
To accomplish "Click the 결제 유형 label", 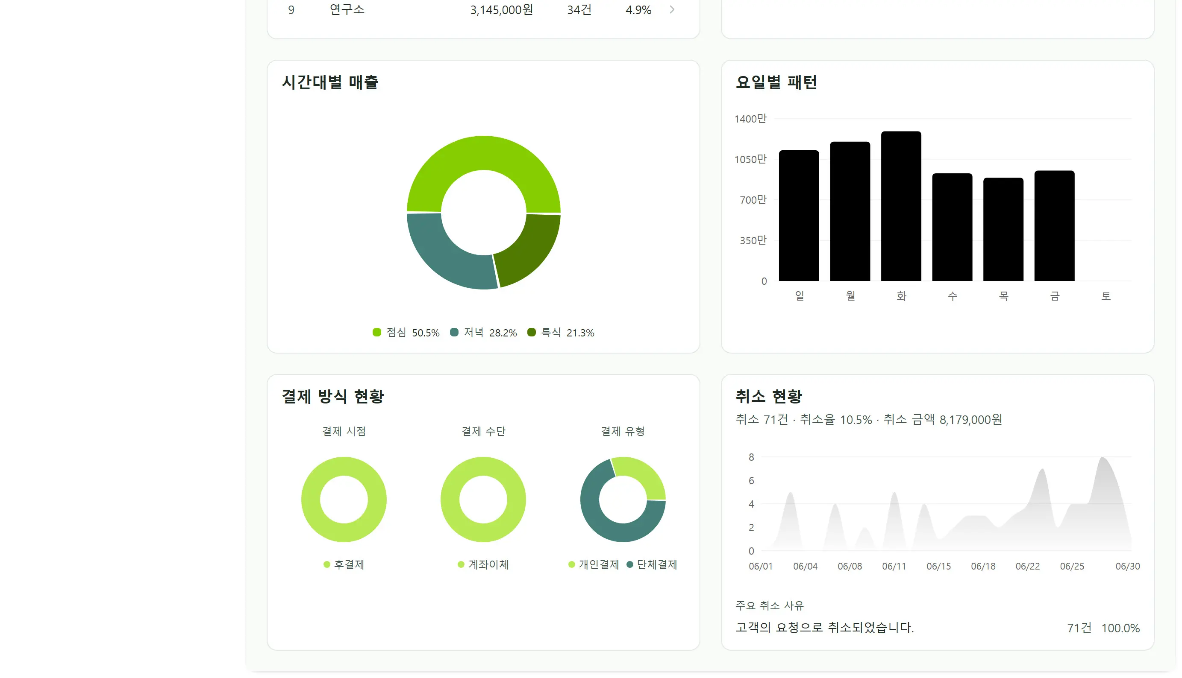I will [623, 432].
